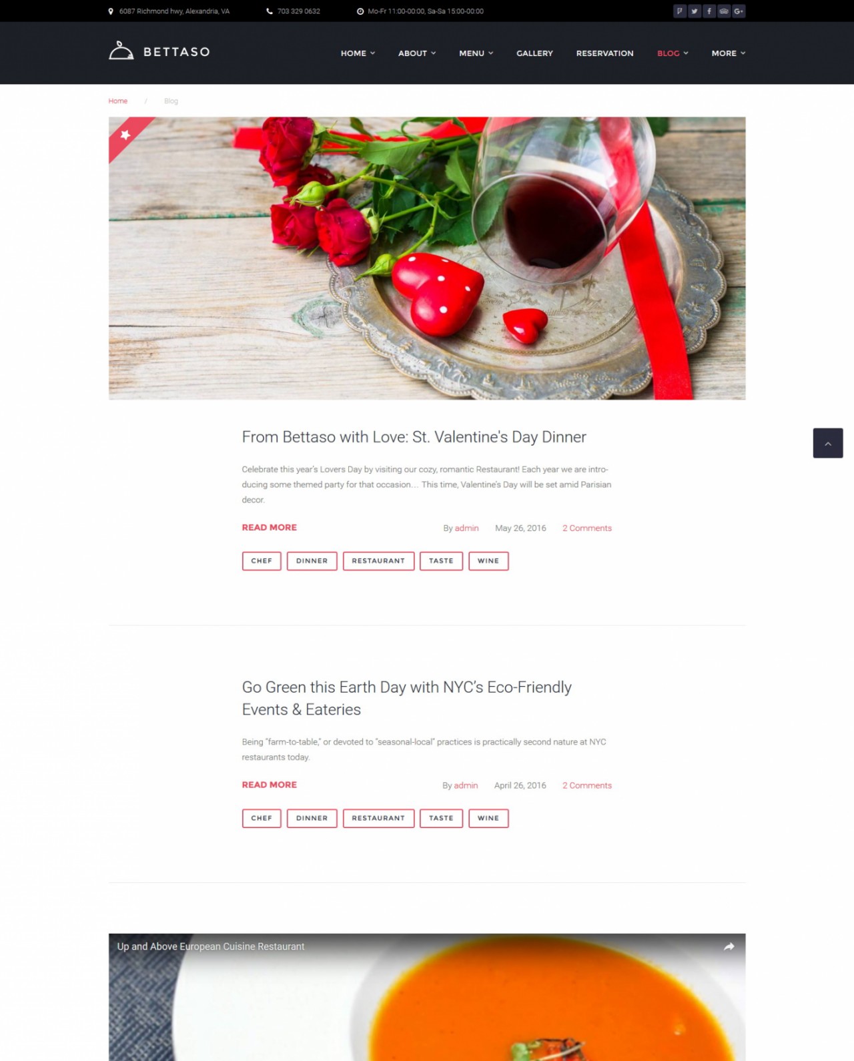Image resolution: width=854 pixels, height=1061 pixels.
Task: Expand the Home menu dropdown
Action: point(358,53)
